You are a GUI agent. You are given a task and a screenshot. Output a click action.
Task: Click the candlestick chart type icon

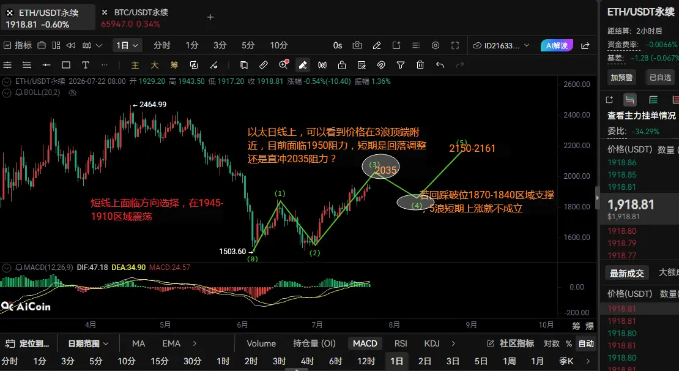(87, 45)
